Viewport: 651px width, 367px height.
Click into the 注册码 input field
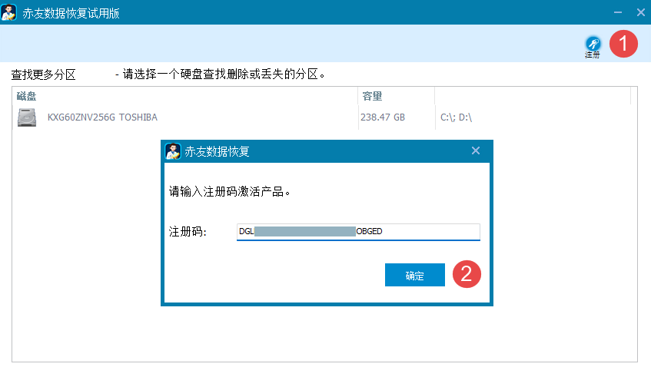tap(358, 232)
